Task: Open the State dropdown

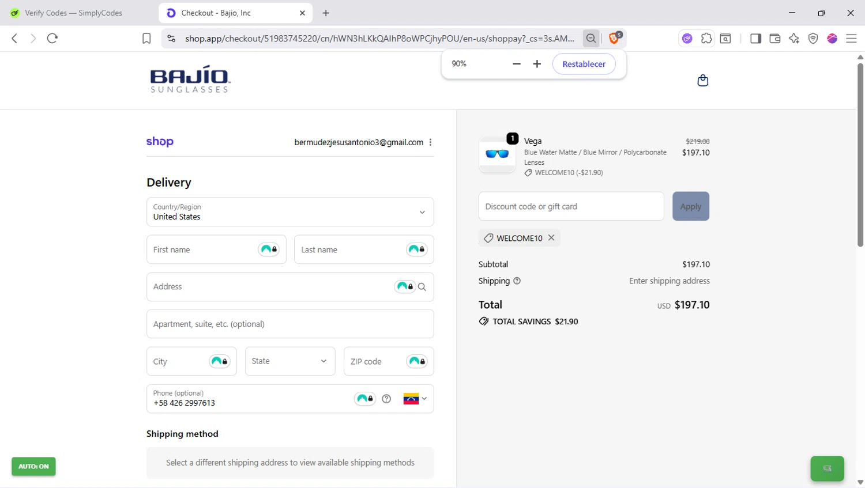Action: (290, 361)
